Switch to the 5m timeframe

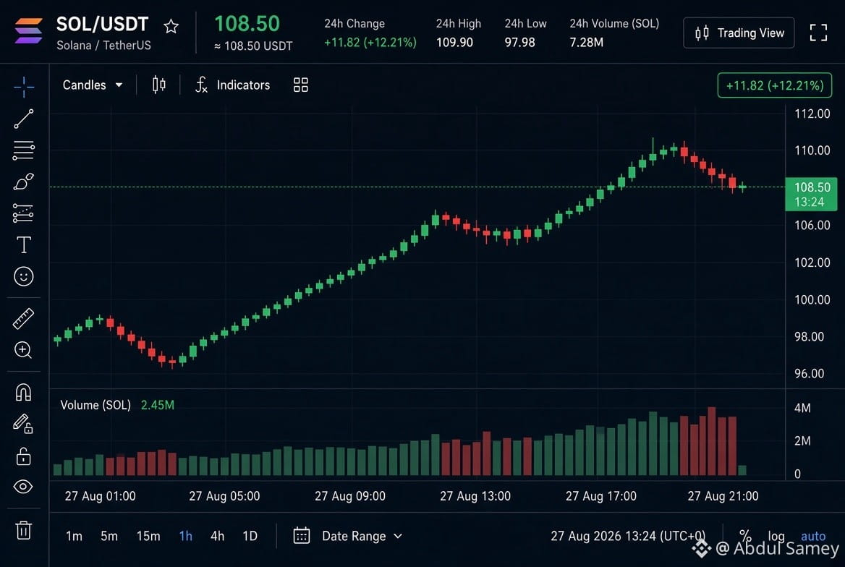coord(109,537)
